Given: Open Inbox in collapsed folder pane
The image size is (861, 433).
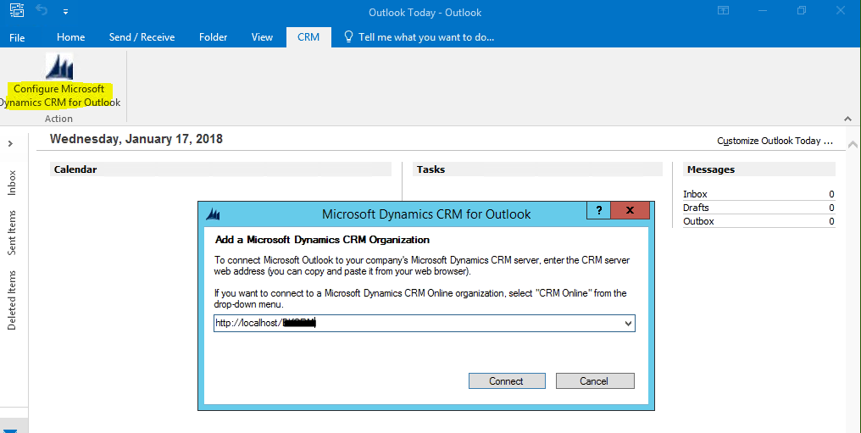Looking at the screenshot, I should click(12, 183).
